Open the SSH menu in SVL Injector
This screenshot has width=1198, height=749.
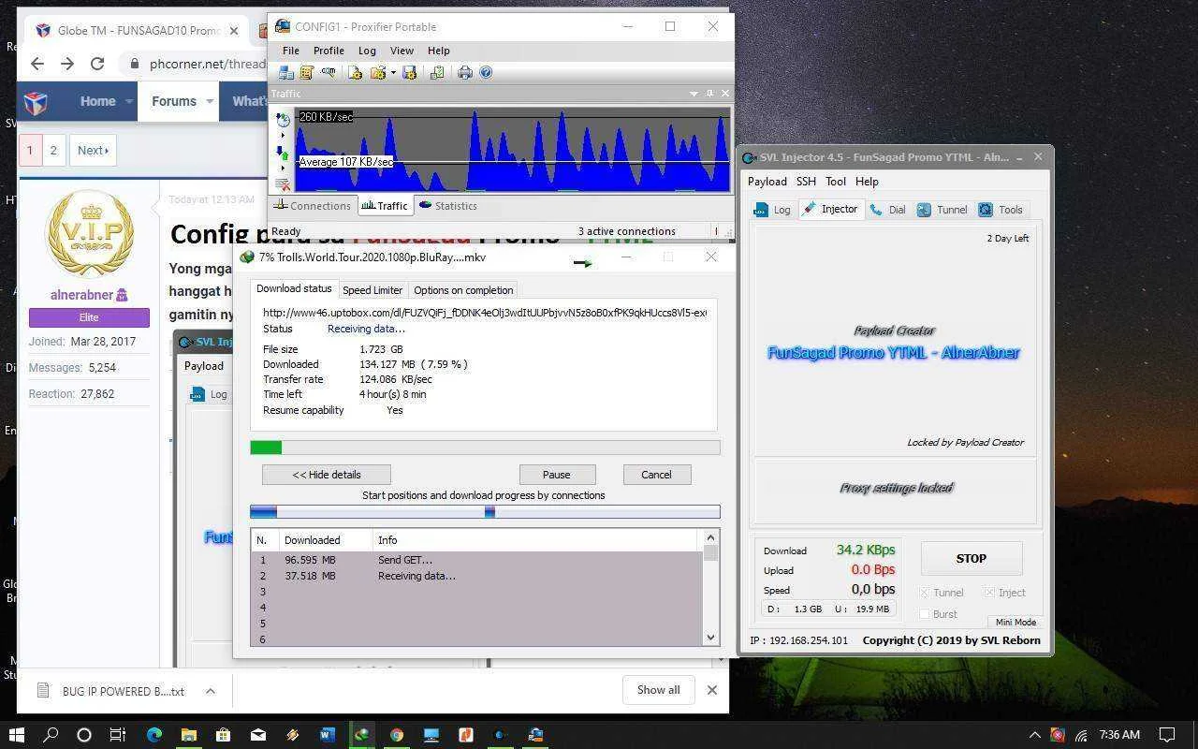click(x=806, y=182)
